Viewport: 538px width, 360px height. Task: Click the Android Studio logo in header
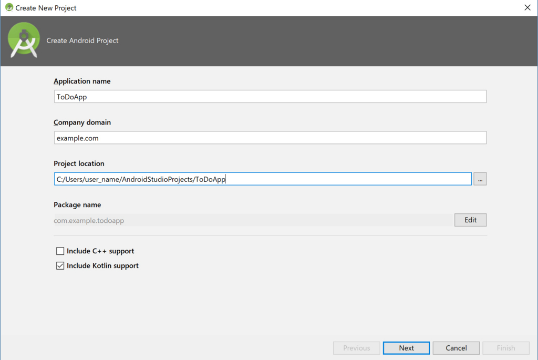(x=24, y=40)
